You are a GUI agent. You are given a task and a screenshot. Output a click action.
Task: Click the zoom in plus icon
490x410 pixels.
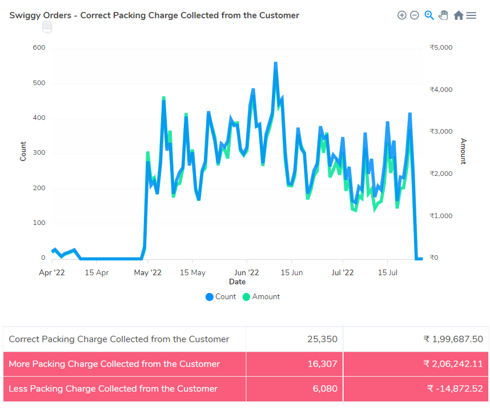[401, 15]
